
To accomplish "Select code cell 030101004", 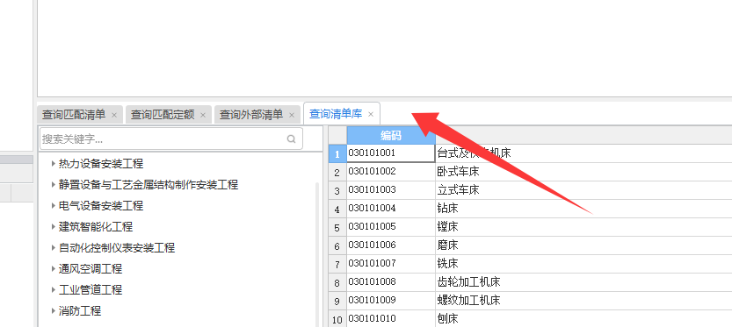I will coord(391,209).
